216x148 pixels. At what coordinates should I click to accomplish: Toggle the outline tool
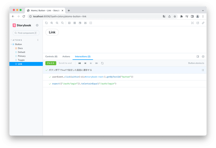coord(91,23)
